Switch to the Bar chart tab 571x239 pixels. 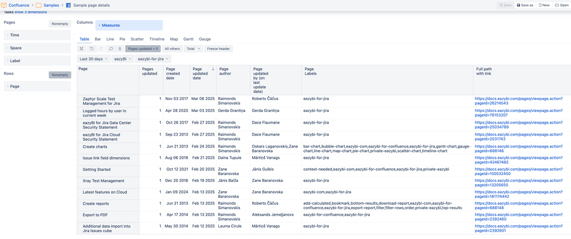[98, 39]
